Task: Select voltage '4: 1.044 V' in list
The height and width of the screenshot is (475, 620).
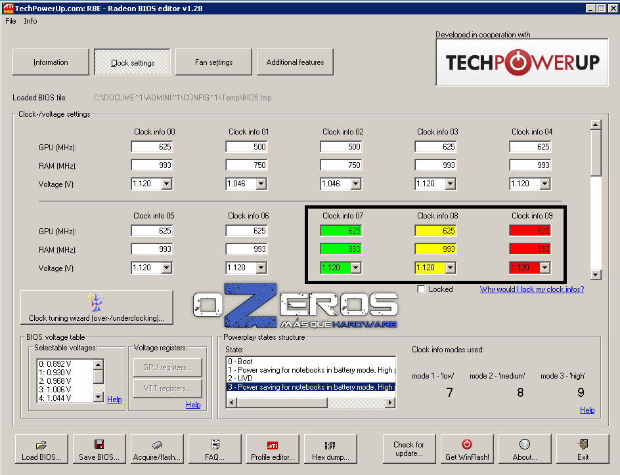Action: coord(66,398)
